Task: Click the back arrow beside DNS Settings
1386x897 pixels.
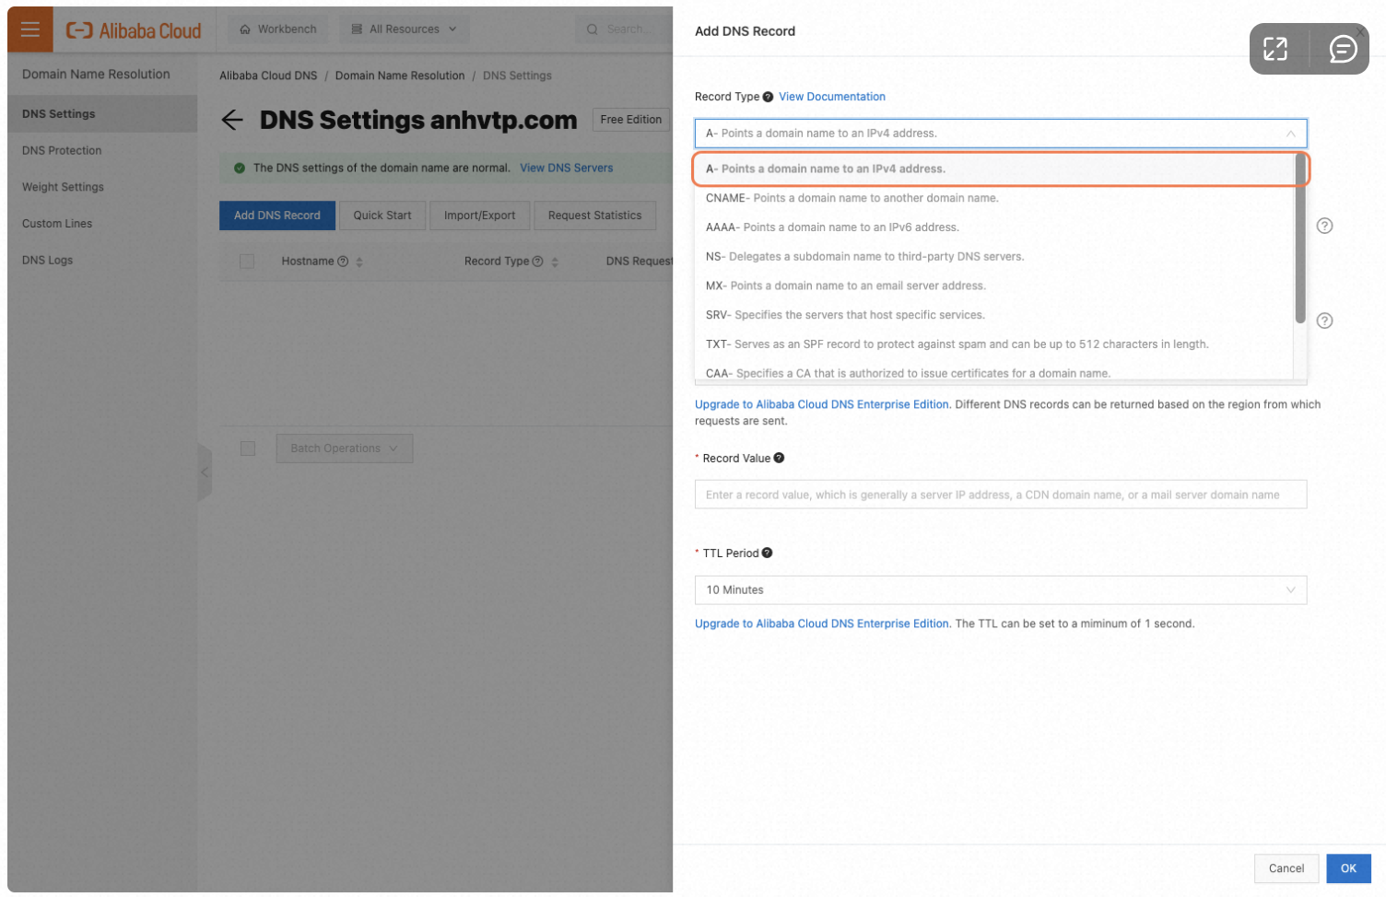Action: (232, 120)
